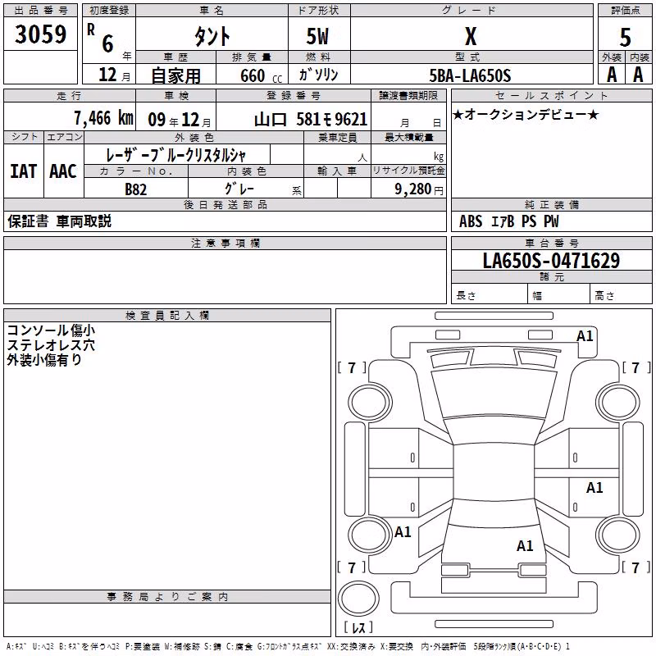656x656 pixels.
Task: Click A1 mark beside the right-side doors
Action: 594,487
